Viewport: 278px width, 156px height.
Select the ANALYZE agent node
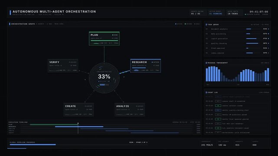(x=130, y=110)
